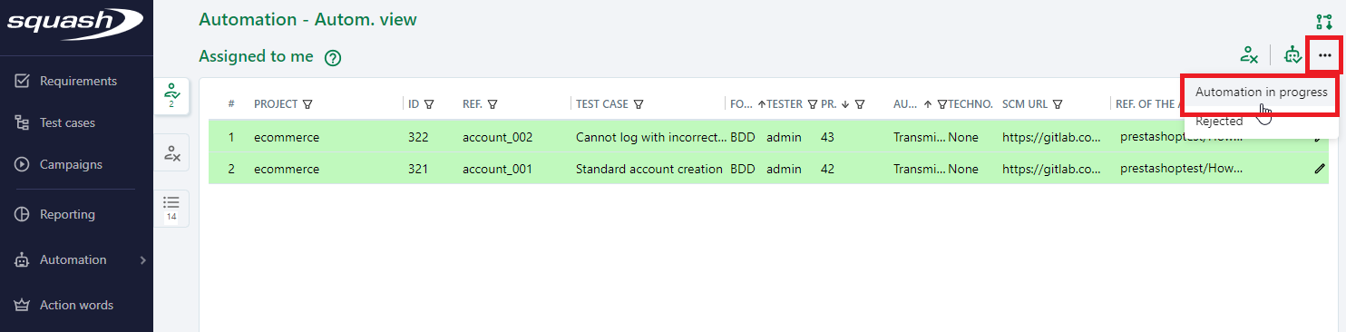The width and height of the screenshot is (1346, 332).
Task: Click the Automation robot icon in the sidebar
Action: pos(23,260)
